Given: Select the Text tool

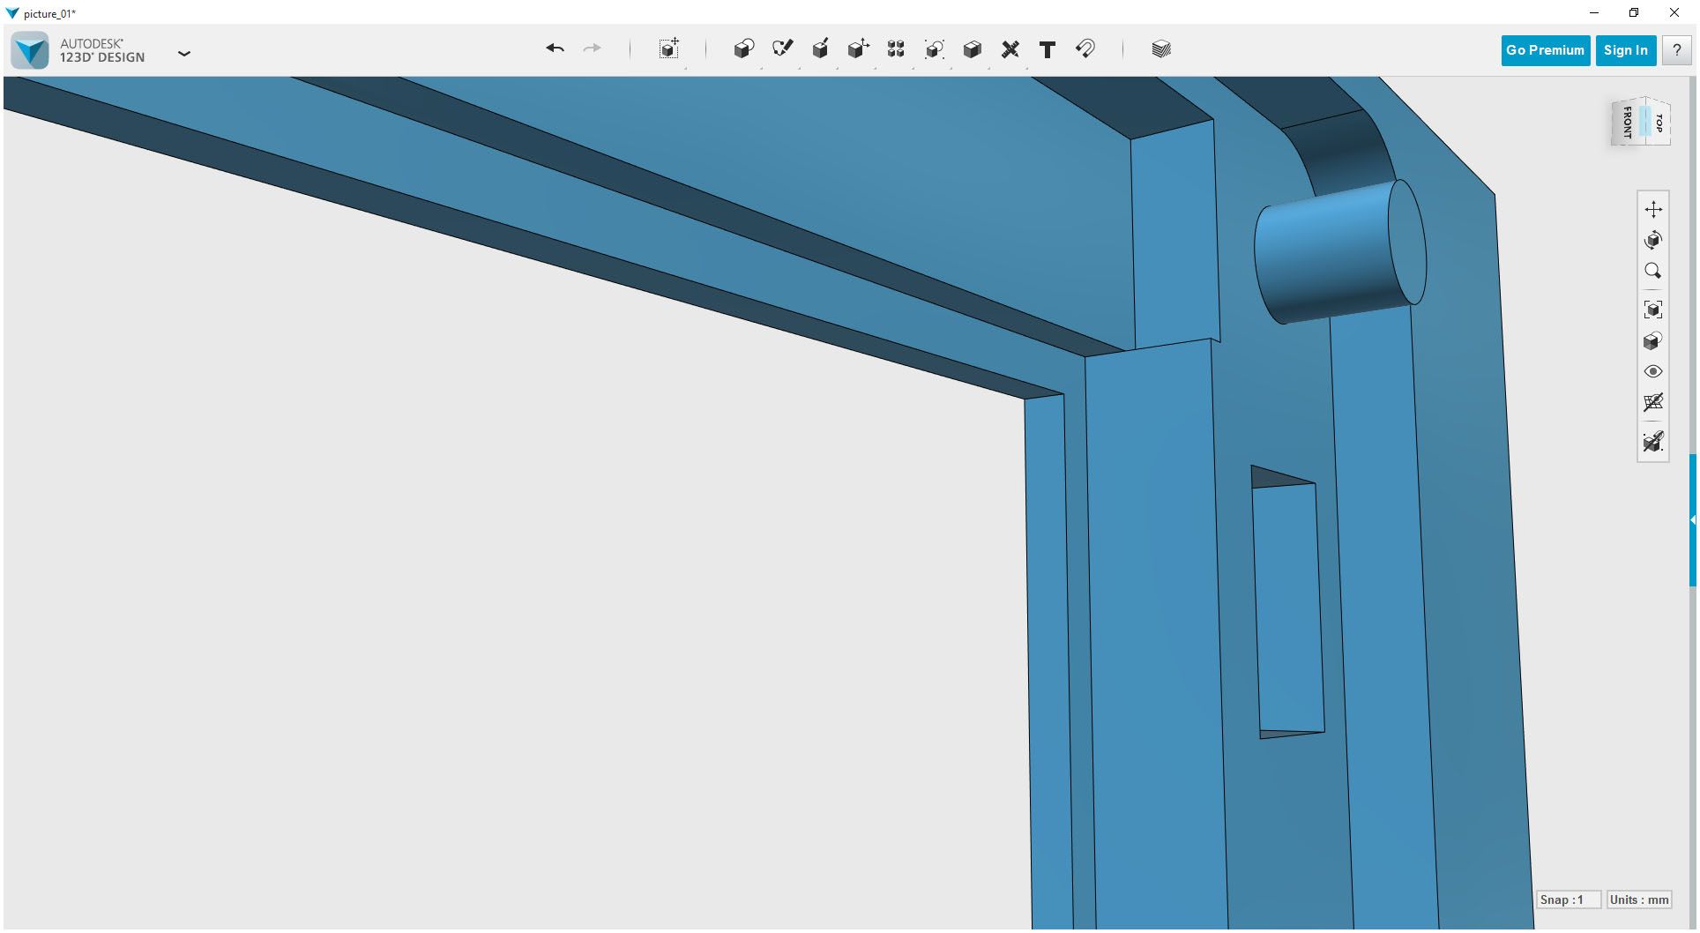Looking at the screenshot, I should pos(1048,50).
